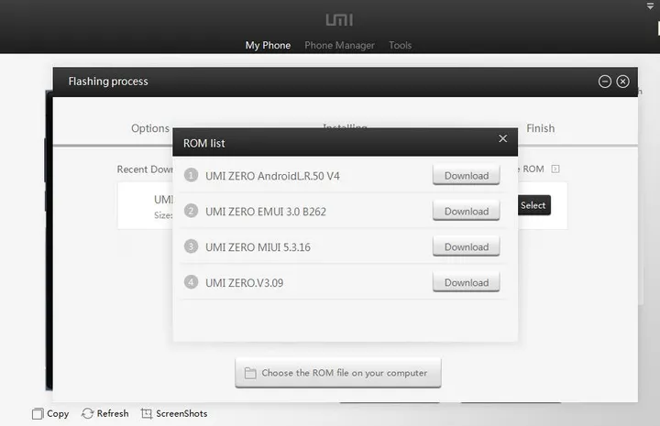Click number 1 circle in ROM list
The image size is (660, 426).
pos(191,175)
